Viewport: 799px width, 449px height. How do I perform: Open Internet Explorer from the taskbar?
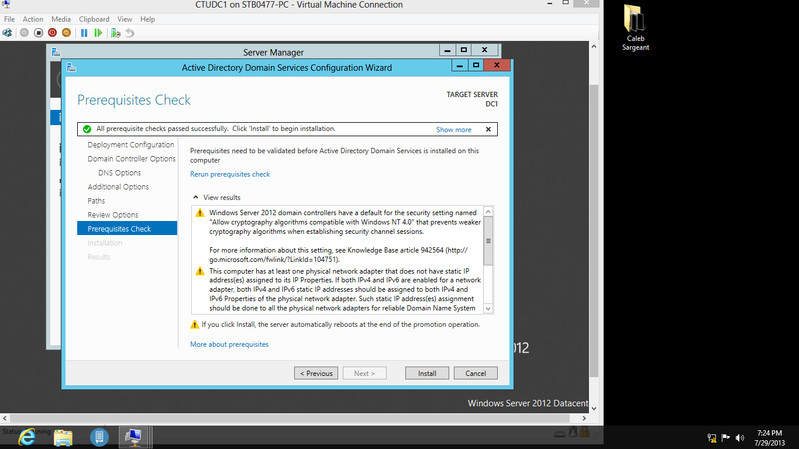click(27, 437)
